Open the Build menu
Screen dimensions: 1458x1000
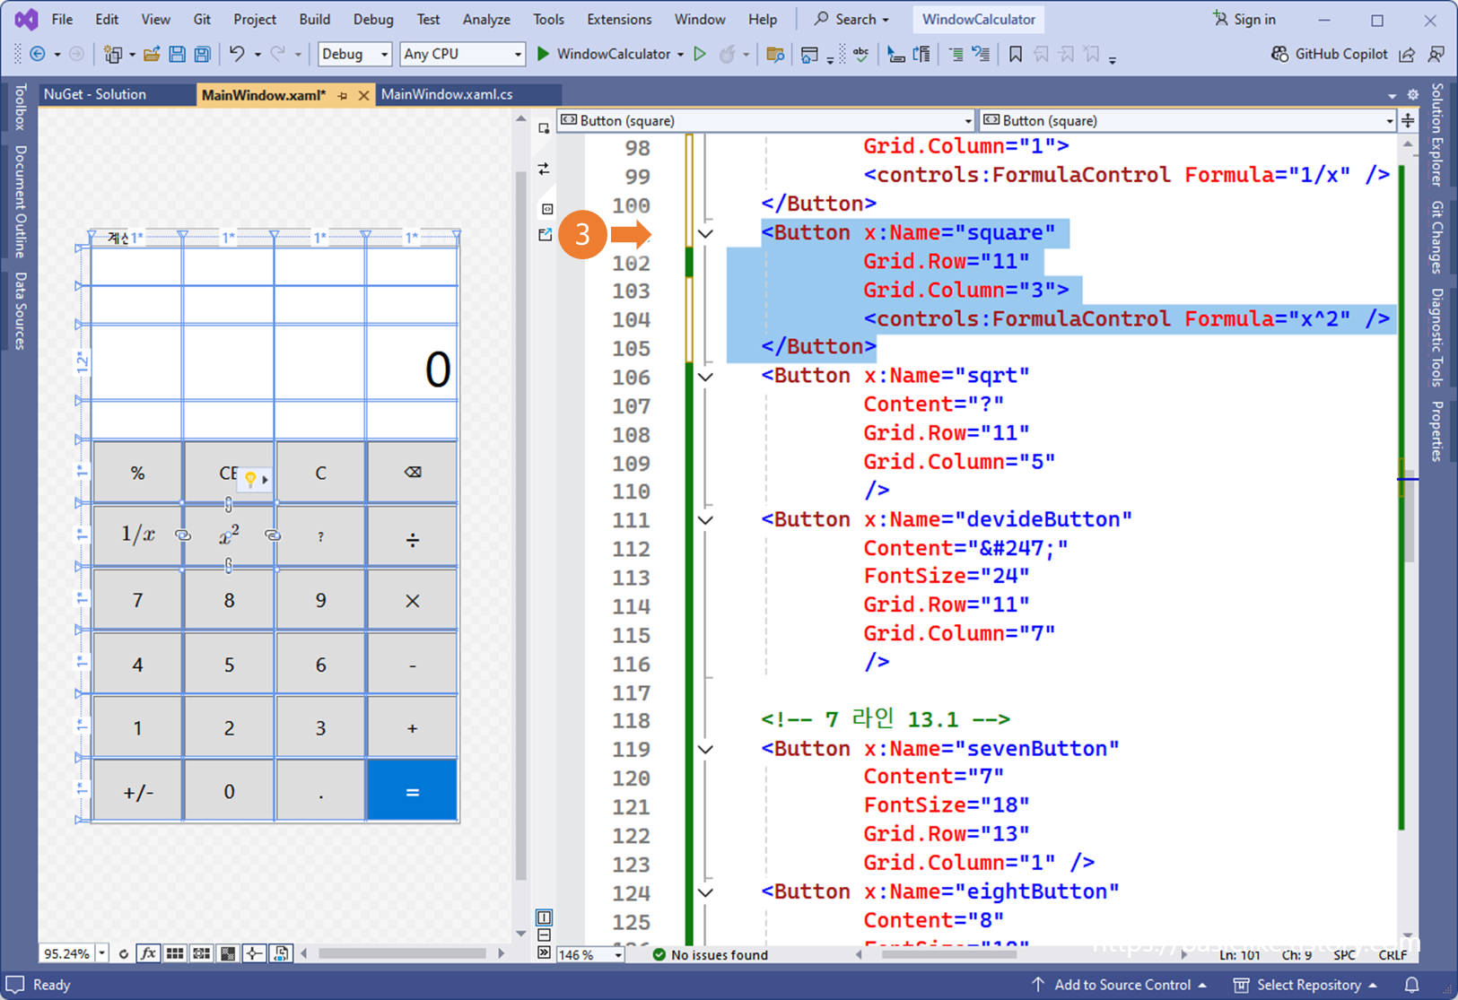314,19
